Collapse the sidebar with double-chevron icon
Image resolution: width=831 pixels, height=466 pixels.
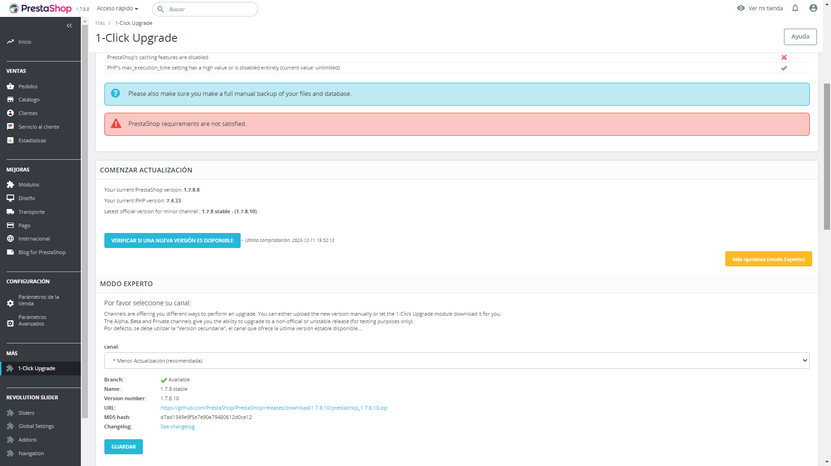point(69,26)
